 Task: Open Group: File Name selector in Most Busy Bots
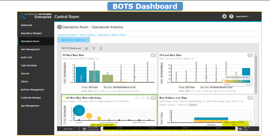tap(90, 87)
